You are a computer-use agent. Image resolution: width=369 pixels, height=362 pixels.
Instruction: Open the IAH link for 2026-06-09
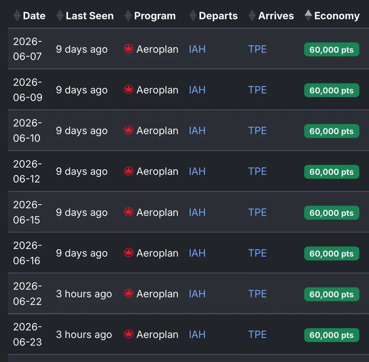coord(197,90)
